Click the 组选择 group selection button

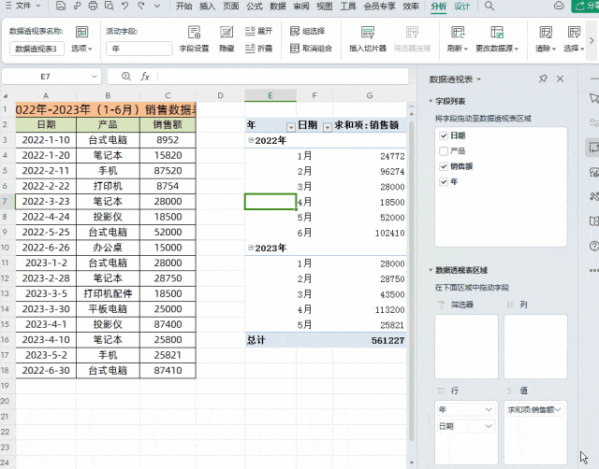click(x=308, y=31)
